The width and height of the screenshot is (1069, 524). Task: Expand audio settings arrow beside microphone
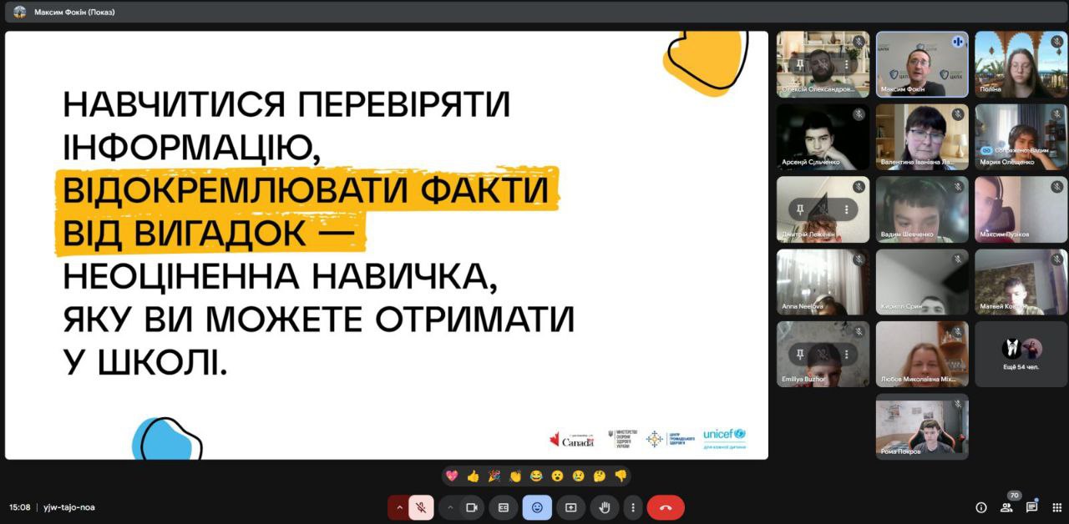point(399,507)
